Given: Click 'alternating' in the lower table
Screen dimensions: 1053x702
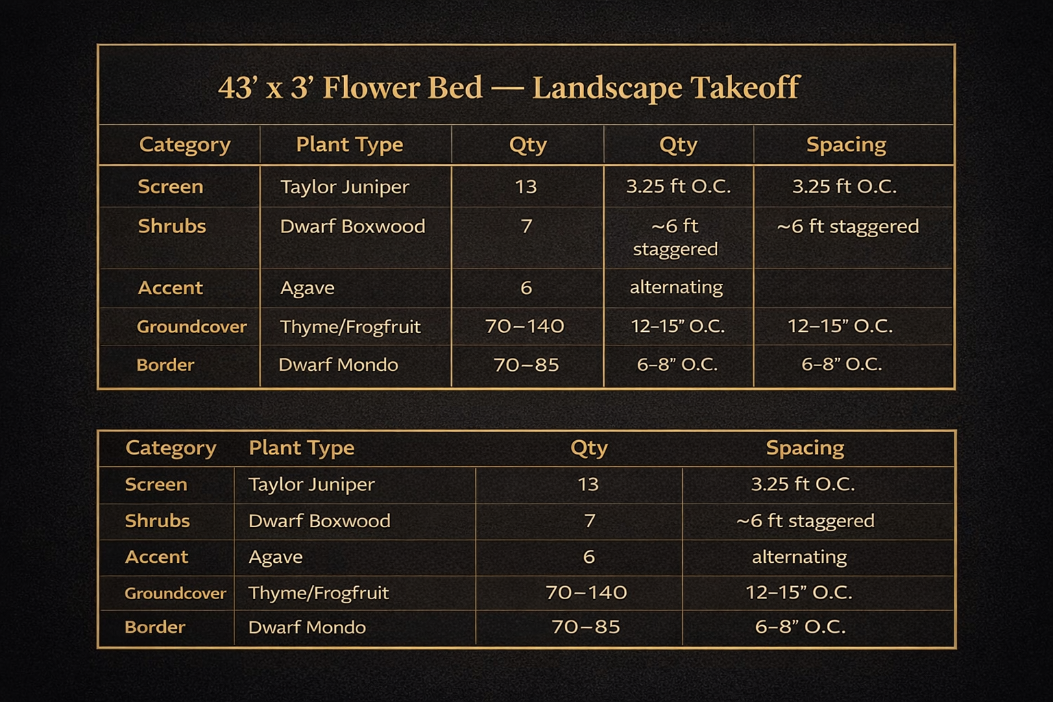Looking at the screenshot, I should coord(799,557).
